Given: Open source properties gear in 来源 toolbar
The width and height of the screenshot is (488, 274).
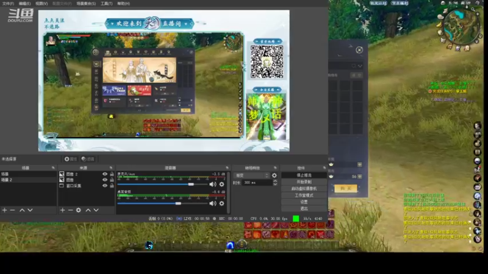Looking at the screenshot, I should [x=79, y=210].
